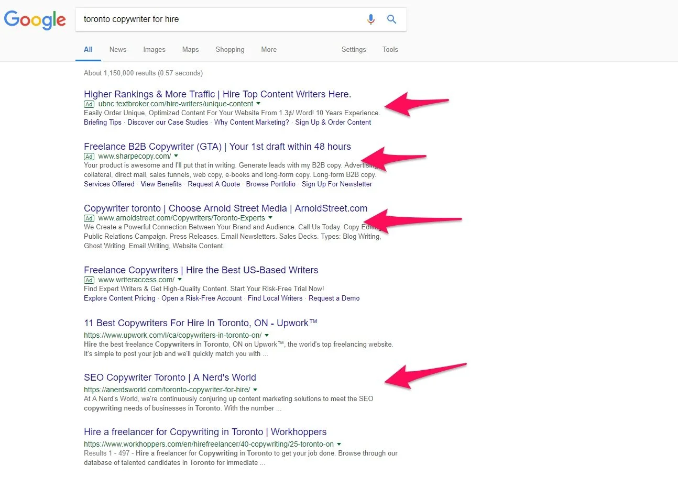Open the More search categories menu
Screen dimensions: 678x477
tap(269, 49)
